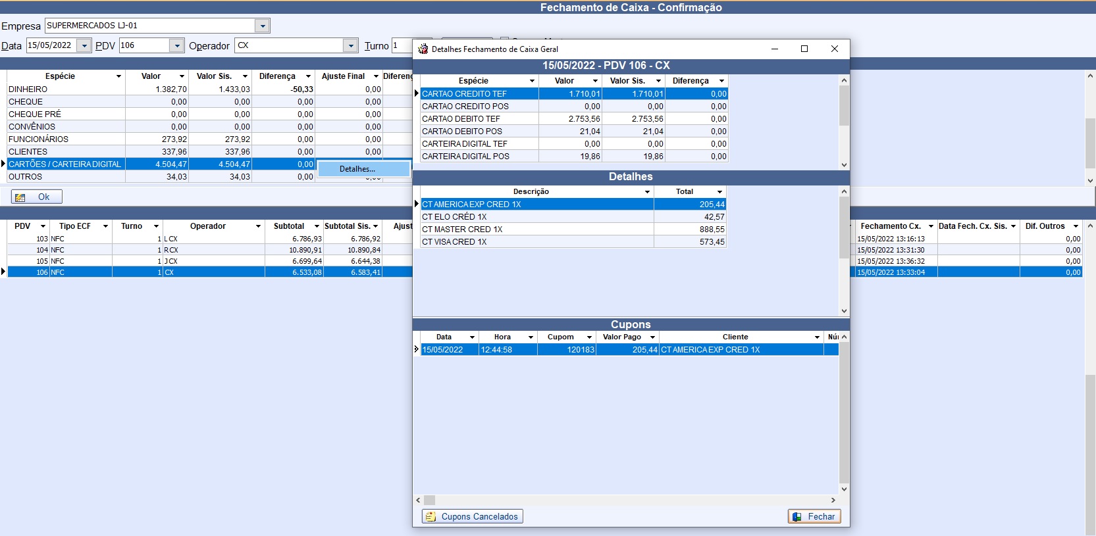Image resolution: width=1096 pixels, height=536 pixels.
Task: Click the Ok button icon
Action: tap(20, 197)
